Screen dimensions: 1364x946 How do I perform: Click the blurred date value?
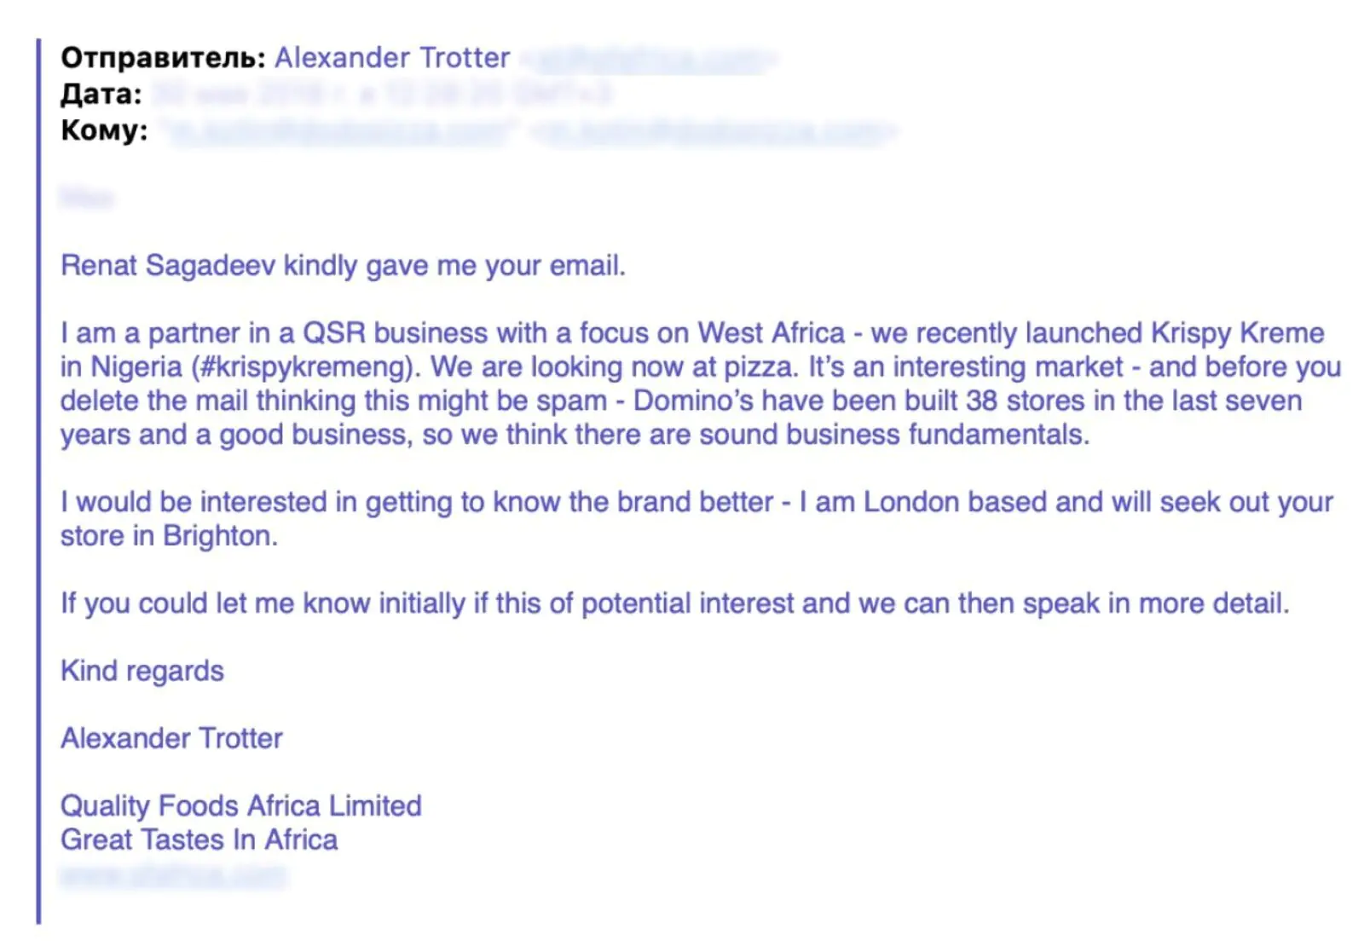(381, 94)
